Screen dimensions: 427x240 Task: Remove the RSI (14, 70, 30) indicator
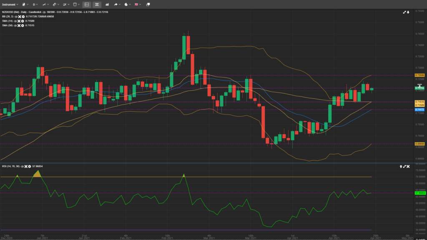pyautogui.click(x=26, y=166)
